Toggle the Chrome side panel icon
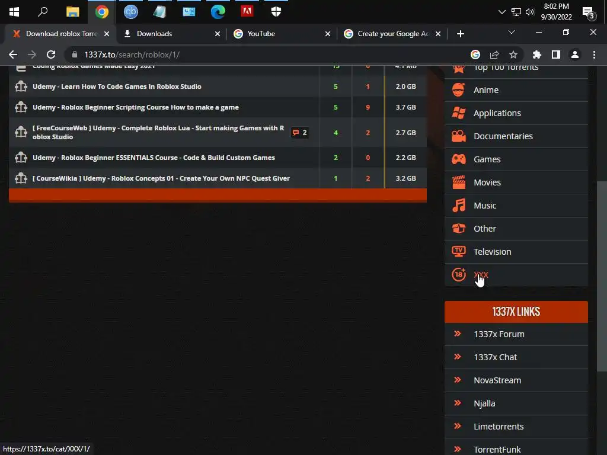This screenshot has width=607, height=455. 556,55
